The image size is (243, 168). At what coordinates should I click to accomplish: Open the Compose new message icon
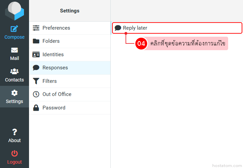tap(15, 29)
